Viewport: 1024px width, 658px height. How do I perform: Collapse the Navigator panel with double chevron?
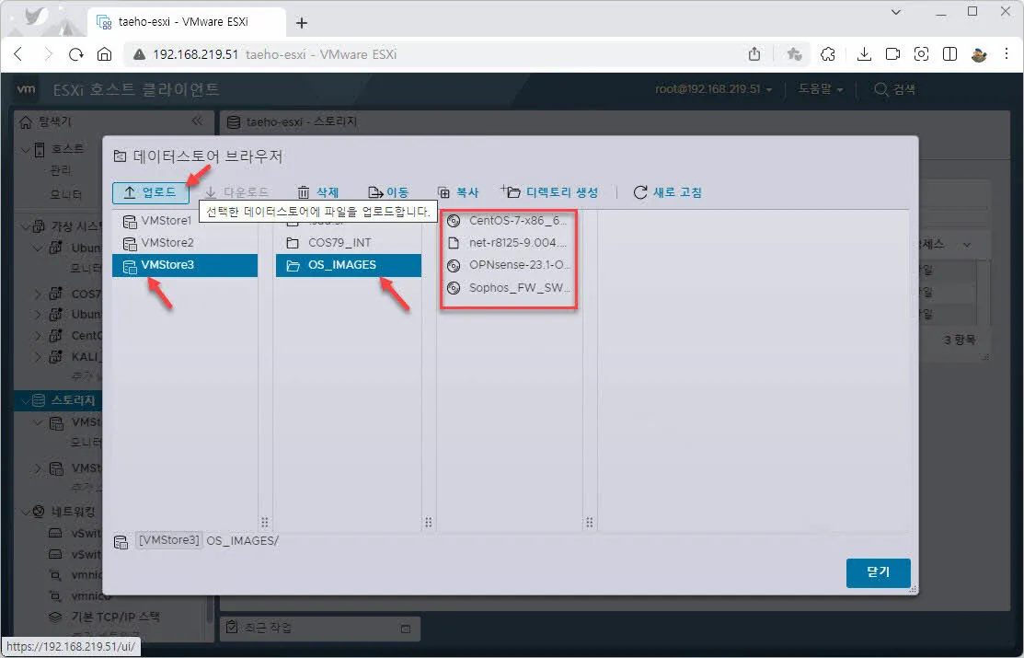[x=197, y=121]
